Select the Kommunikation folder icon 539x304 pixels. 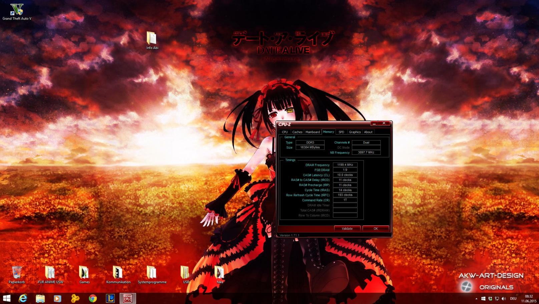tap(118, 275)
